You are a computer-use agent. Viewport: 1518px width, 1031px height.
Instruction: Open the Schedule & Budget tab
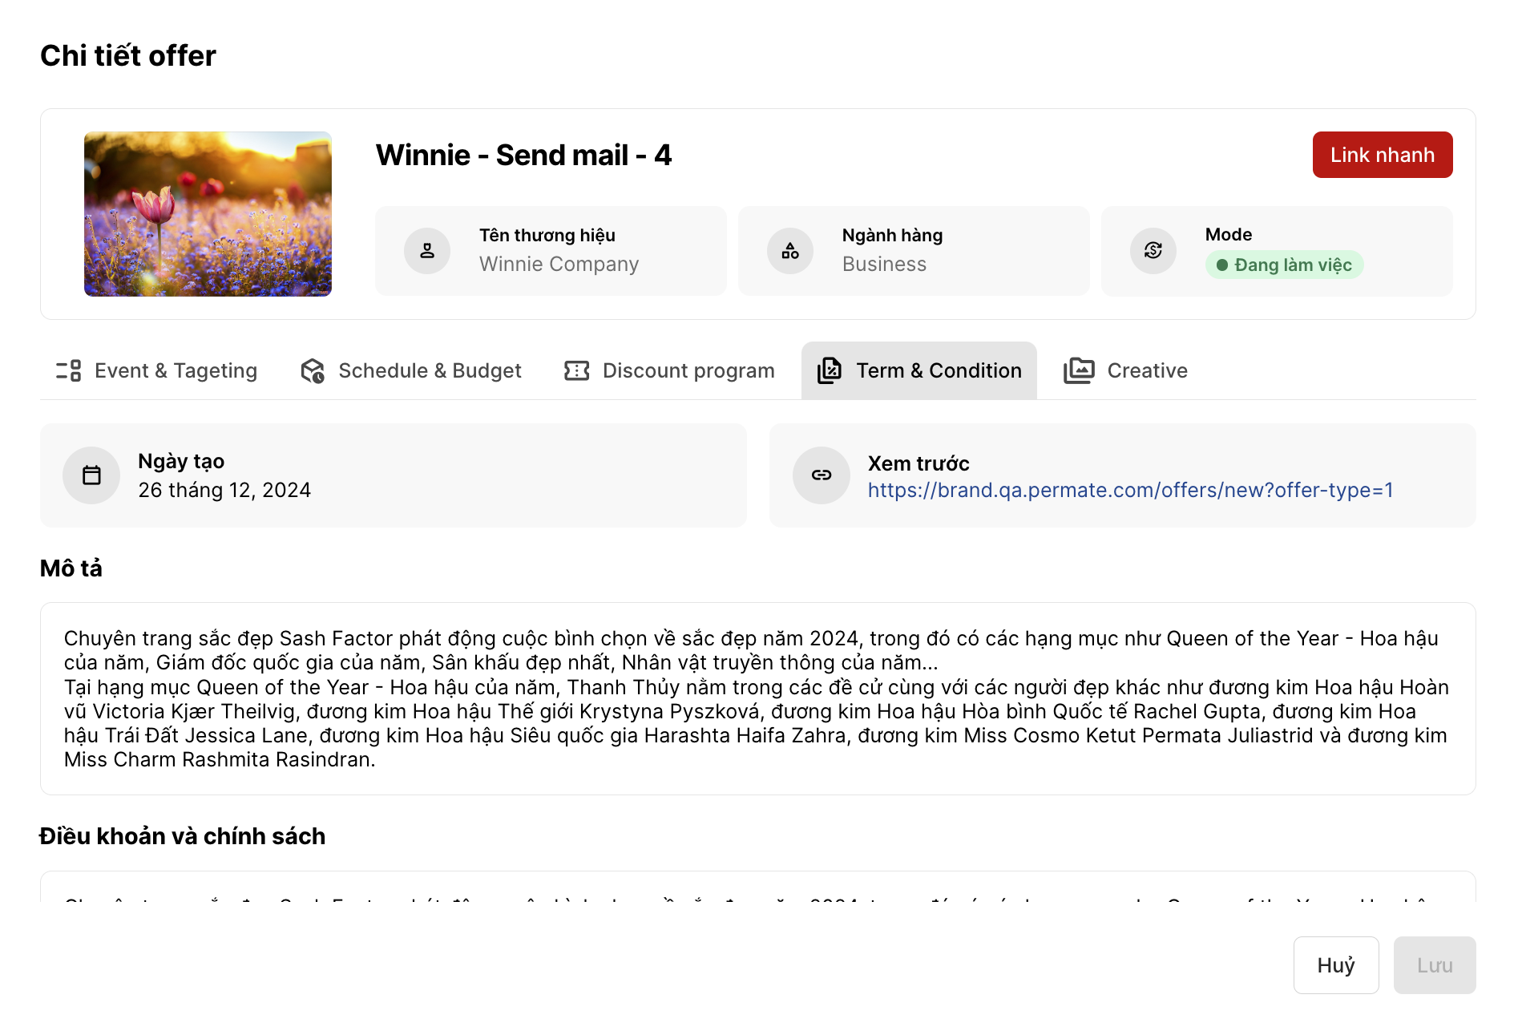(x=430, y=370)
